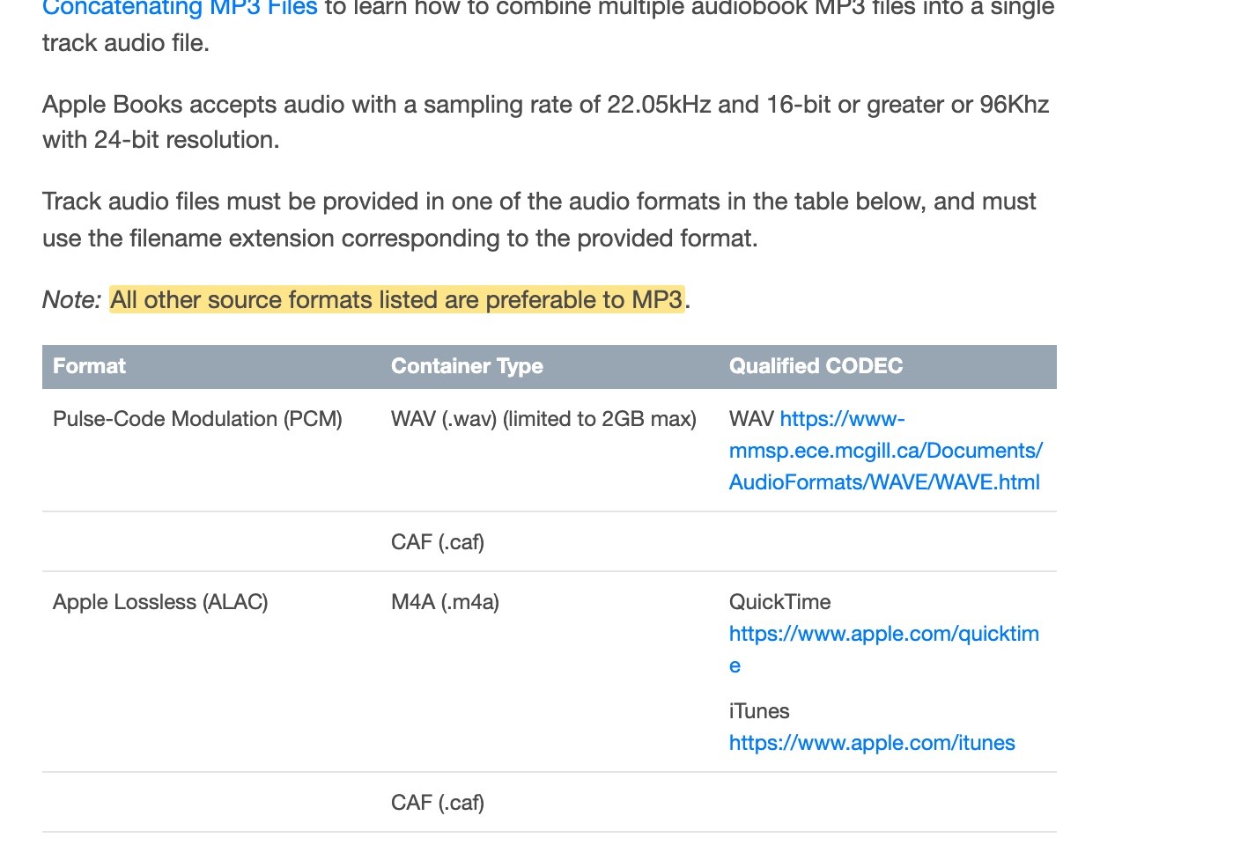Click the Pulse-Code Modulation (PCM) cell

pyautogui.click(x=197, y=419)
